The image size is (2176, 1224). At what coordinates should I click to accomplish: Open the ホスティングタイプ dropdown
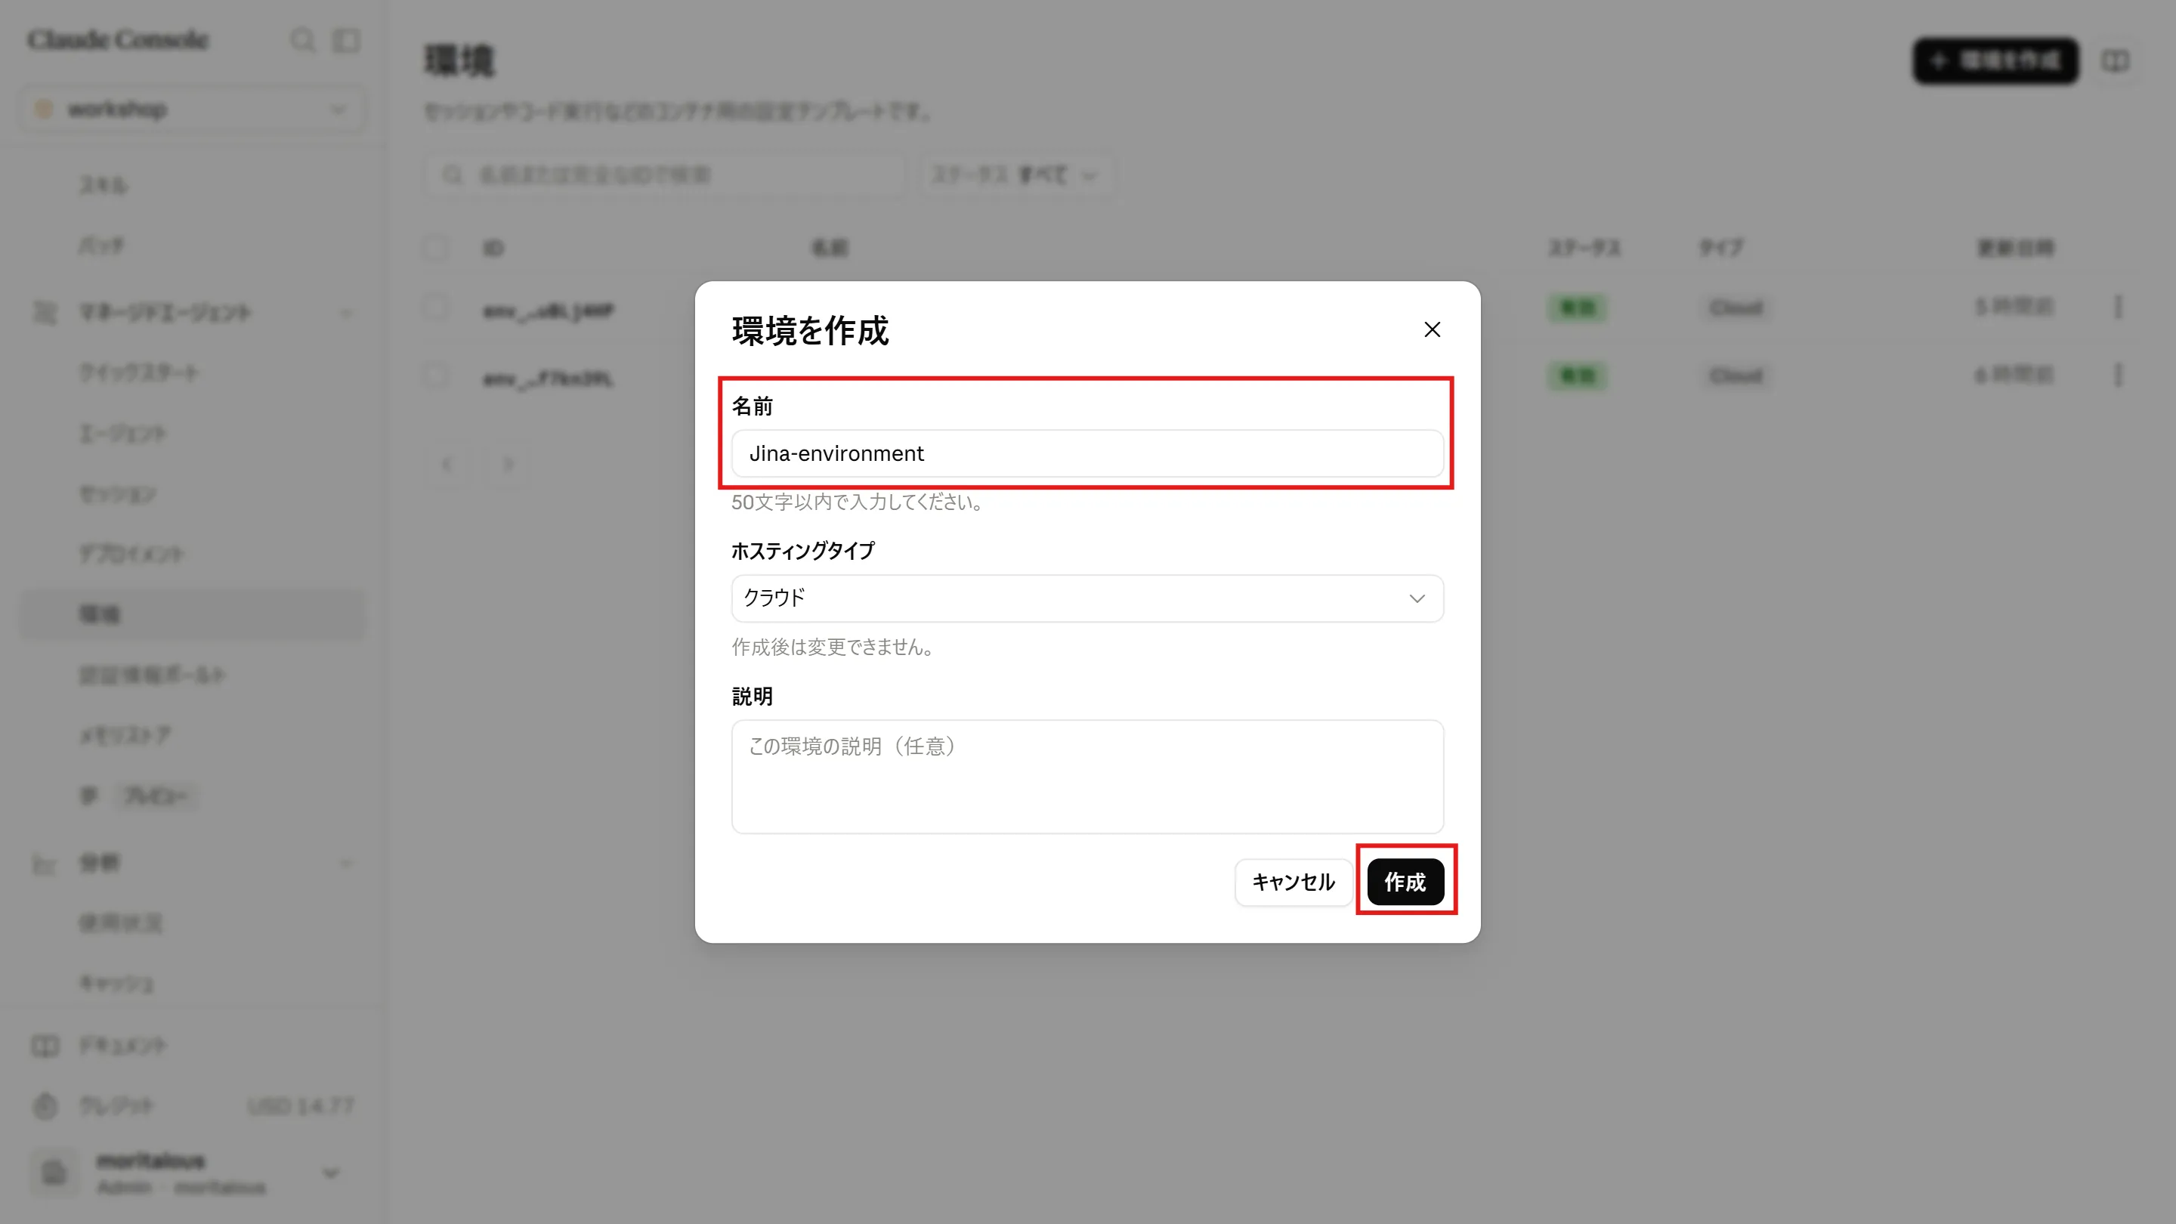[1087, 598]
